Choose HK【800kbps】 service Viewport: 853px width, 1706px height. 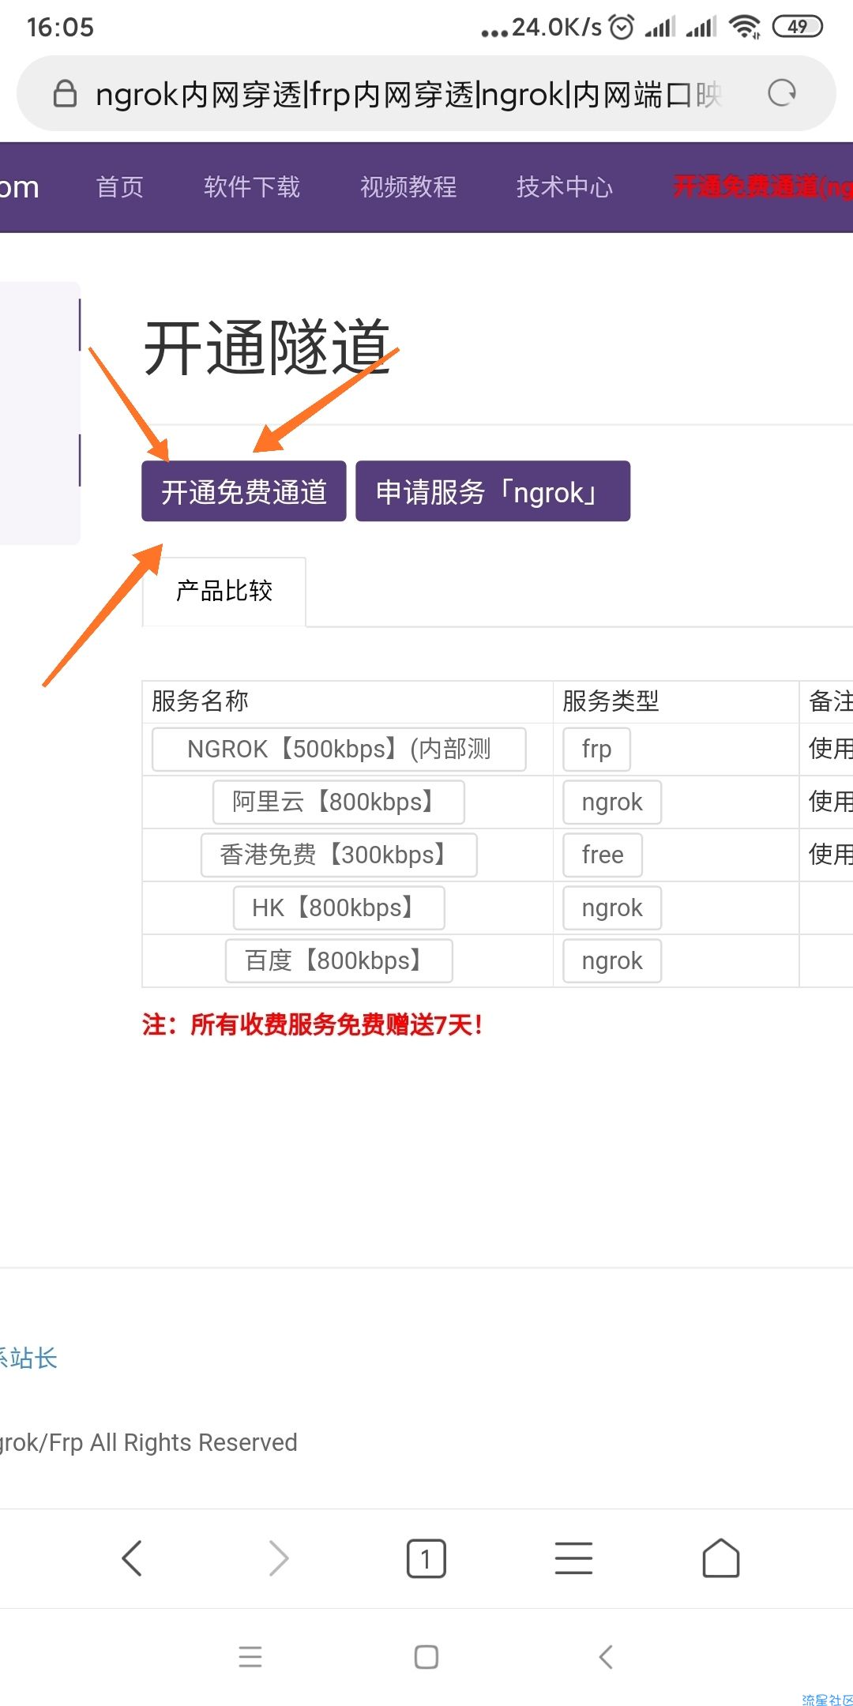[x=339, y=907]
